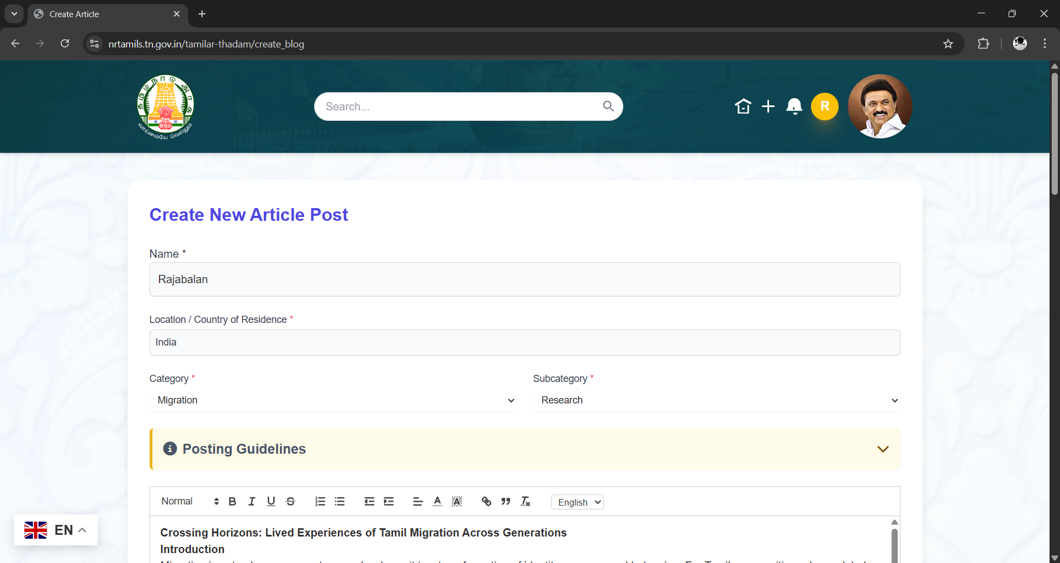The height and width of the screenshot is (563, 1060).
Task: Go home using the house icon
Action: pos(743,106)
